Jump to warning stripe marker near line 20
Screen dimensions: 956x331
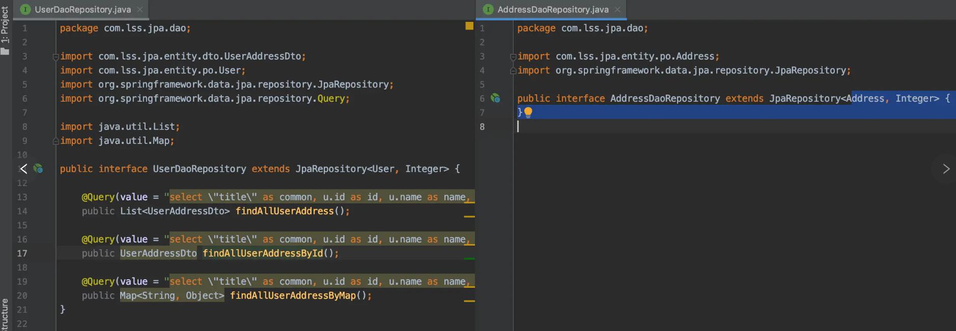469,301
